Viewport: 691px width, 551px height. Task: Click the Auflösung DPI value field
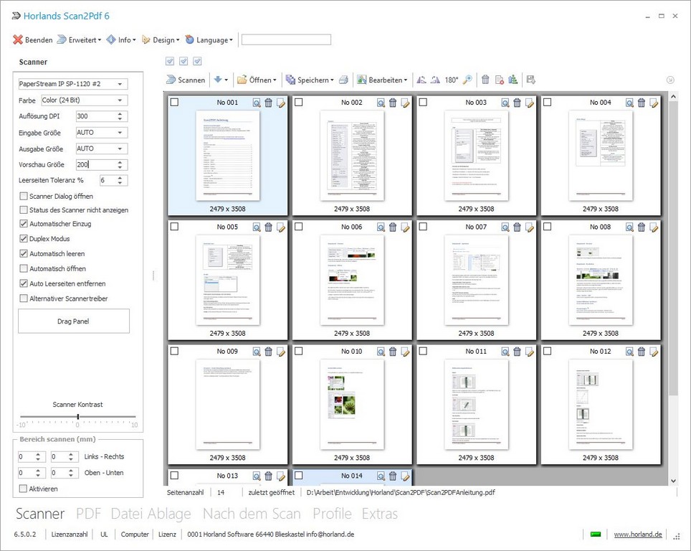click(95, 116)
